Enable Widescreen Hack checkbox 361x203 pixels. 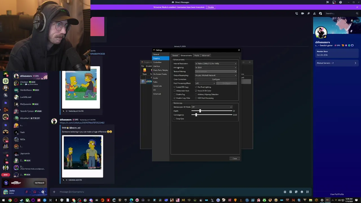pos(175,91)
